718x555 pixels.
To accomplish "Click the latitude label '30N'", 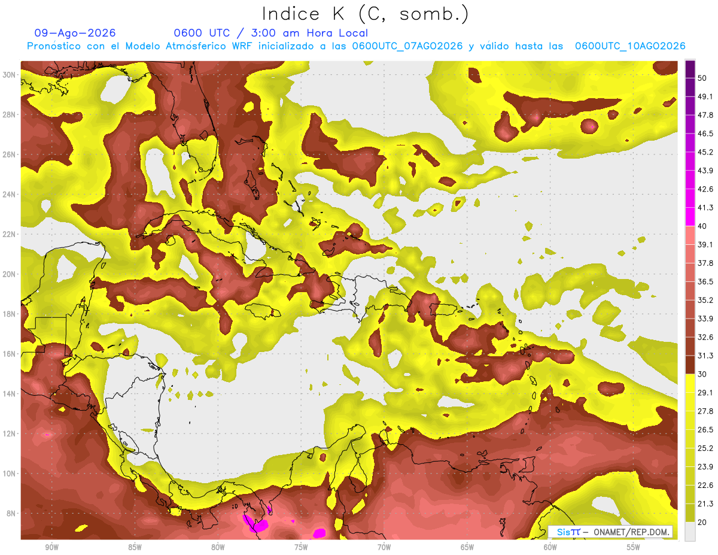I will 10,75.
